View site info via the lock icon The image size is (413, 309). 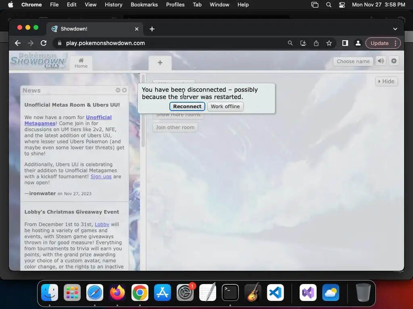(x=60, y=43)
